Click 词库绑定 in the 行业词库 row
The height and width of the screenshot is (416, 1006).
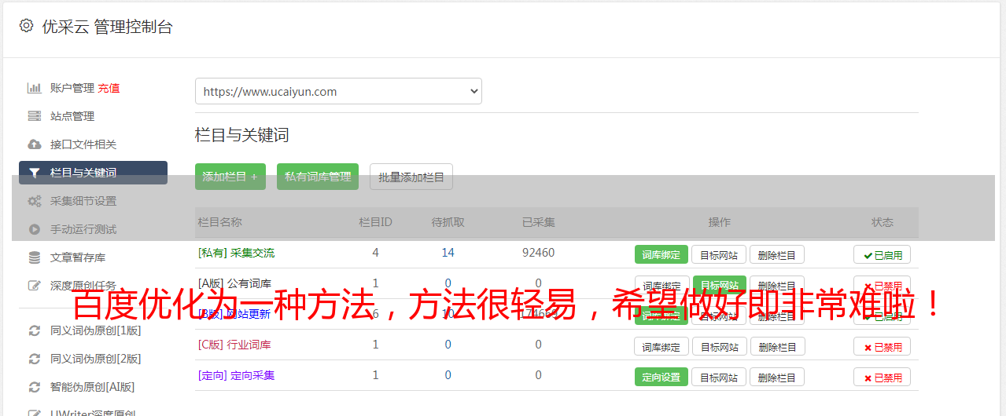(661, 346)
